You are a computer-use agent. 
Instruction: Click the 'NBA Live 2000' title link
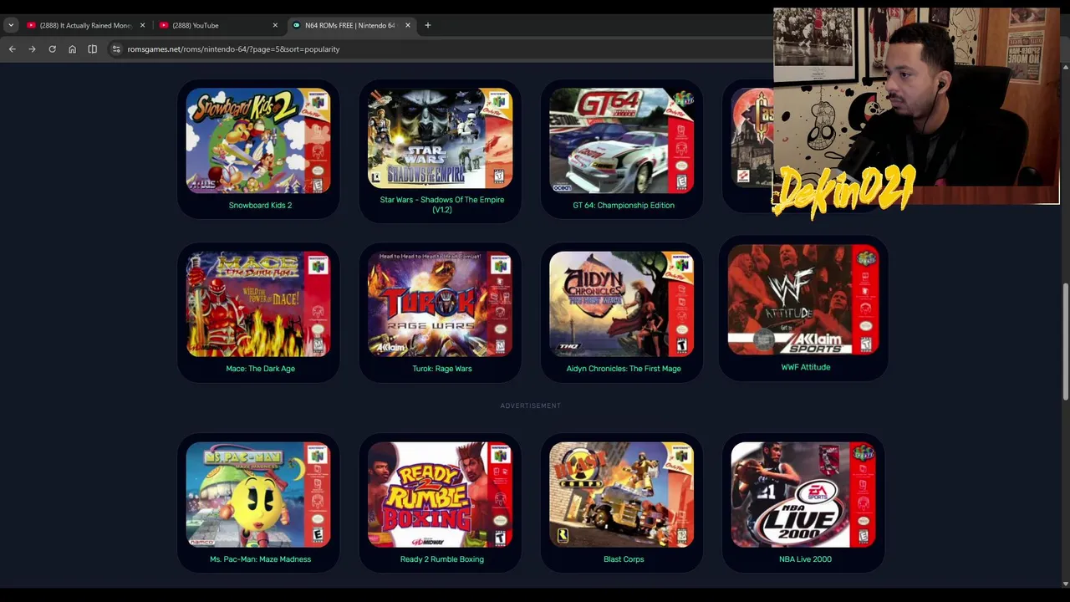[x=806, y=559]
